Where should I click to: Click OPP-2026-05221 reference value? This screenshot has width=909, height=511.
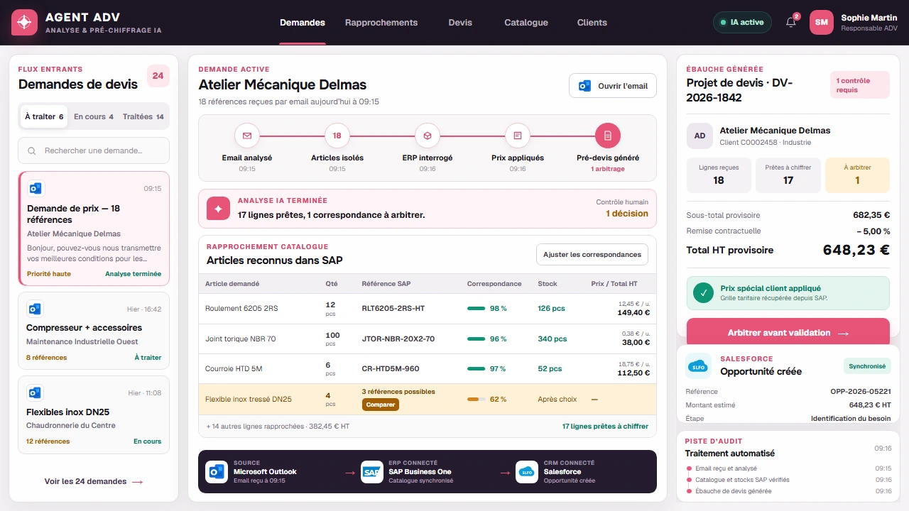(861, 392)
